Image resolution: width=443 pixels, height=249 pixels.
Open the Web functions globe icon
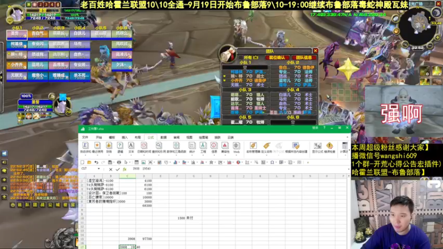tap(236, 146)
